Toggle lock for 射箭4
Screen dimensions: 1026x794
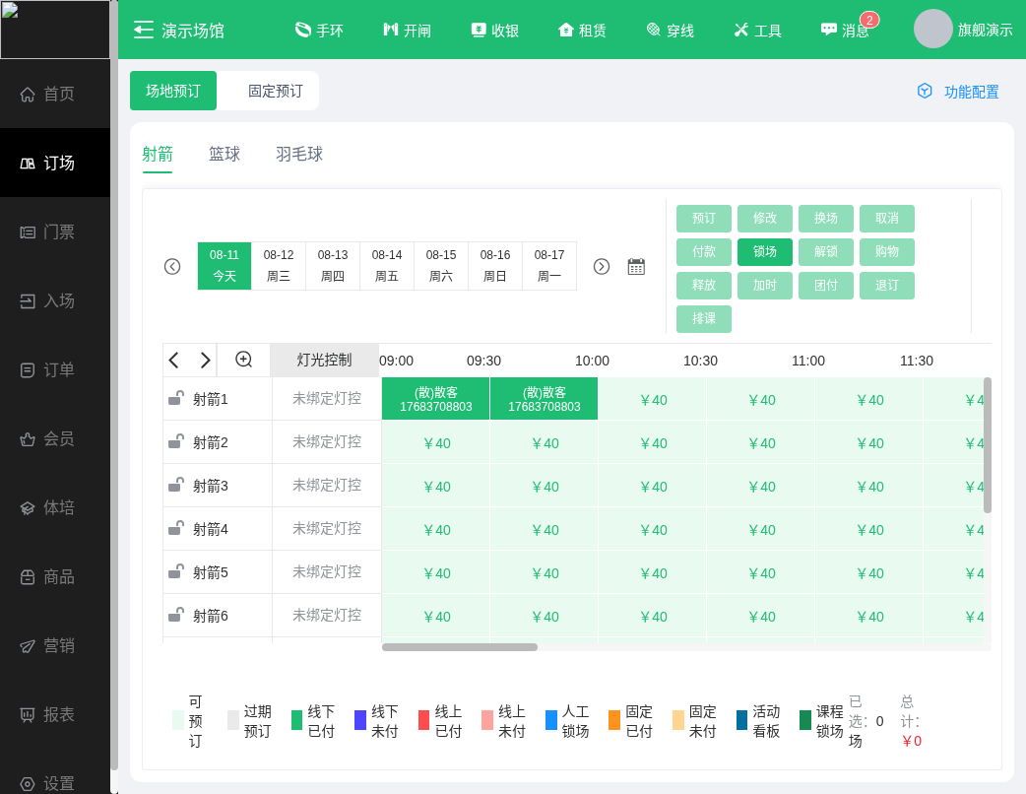[175, 528]
